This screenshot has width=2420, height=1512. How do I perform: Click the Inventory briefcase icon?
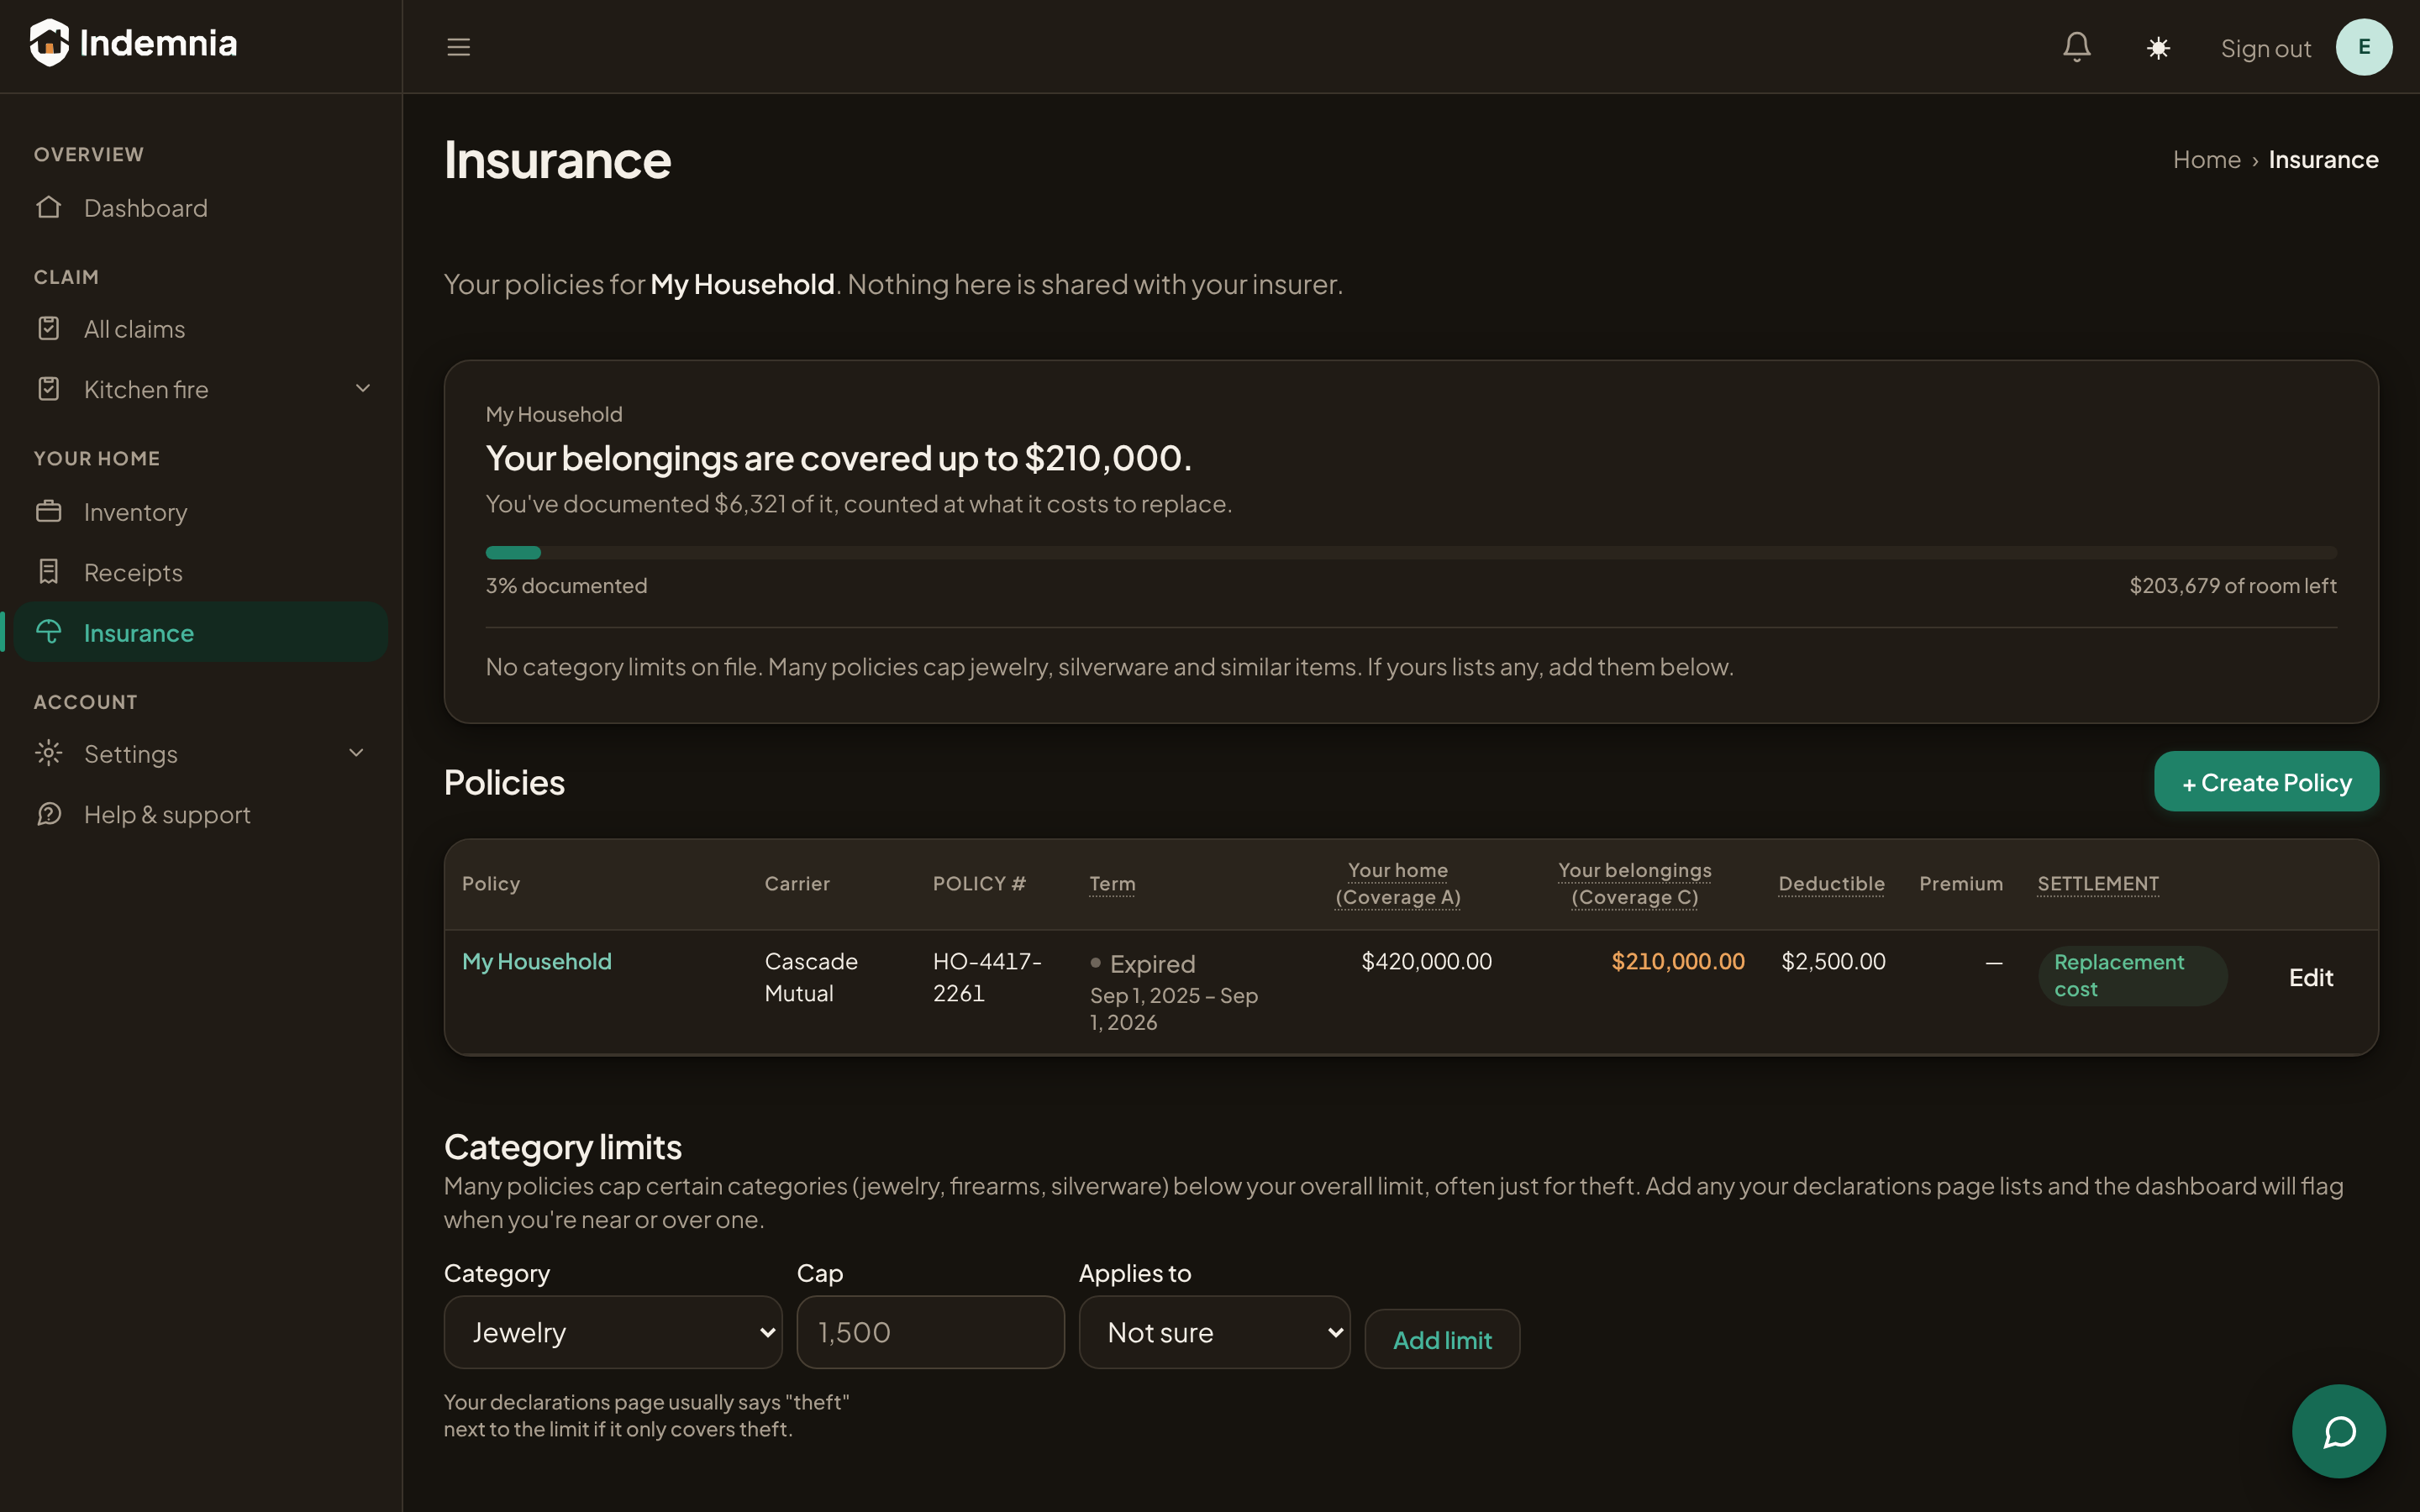tap(49, 511)
